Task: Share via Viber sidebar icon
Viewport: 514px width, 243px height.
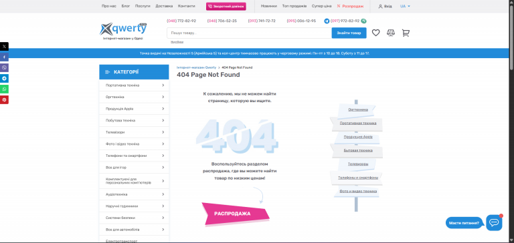Action: [x=4, y=67]
